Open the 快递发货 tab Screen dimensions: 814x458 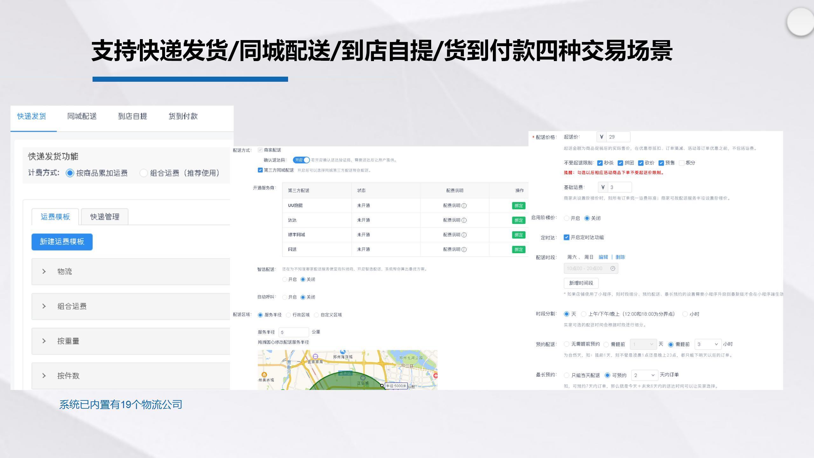coord(32,116)
